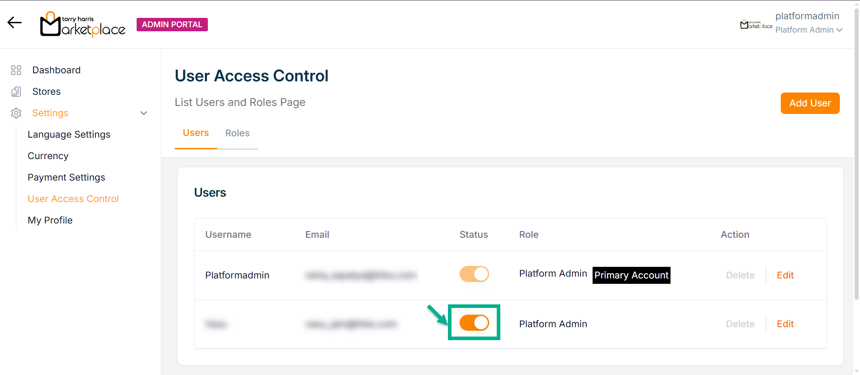This screenshot has height=375, width=860.
Task: Toggle Platformadmin user status switch
Action: (474, 274)
